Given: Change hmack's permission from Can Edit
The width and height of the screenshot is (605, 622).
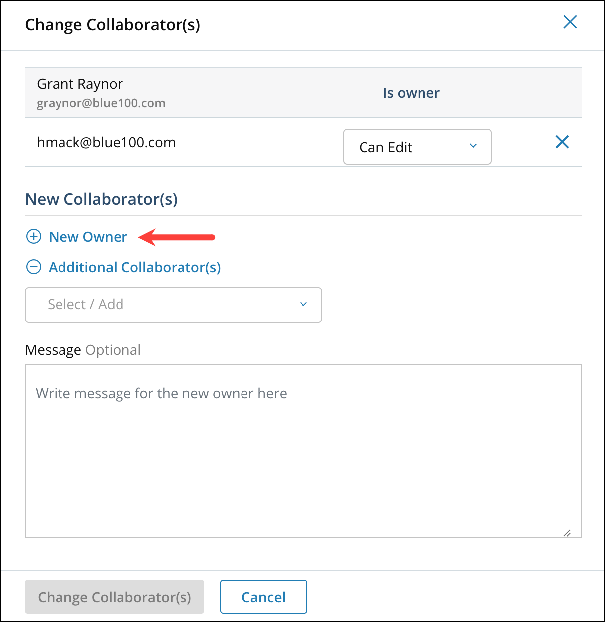Looking at the screenshot, I should pos(417,147).
